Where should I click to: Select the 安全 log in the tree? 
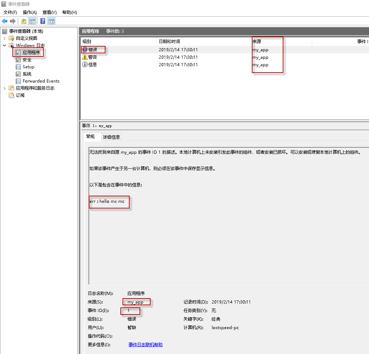(x=27, y=60)
